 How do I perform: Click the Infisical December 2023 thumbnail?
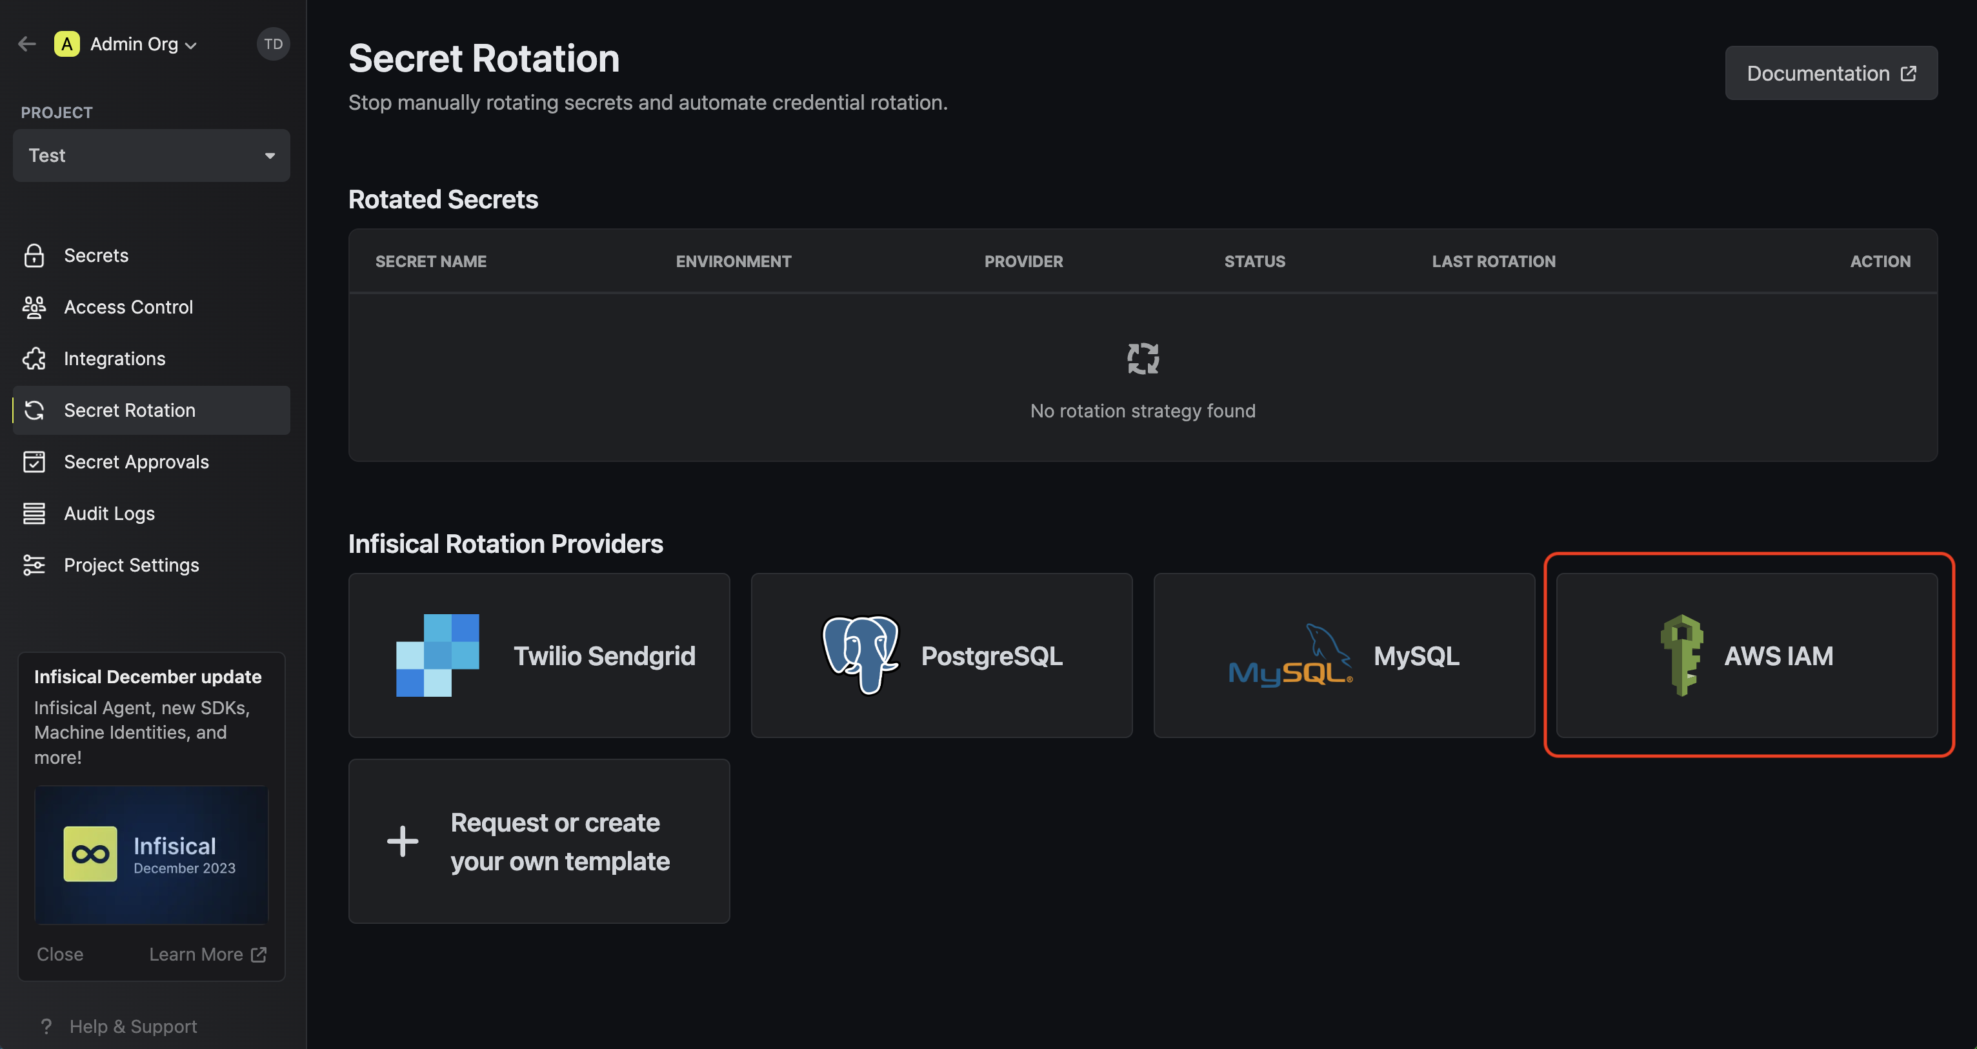click(x=151, y=854)
